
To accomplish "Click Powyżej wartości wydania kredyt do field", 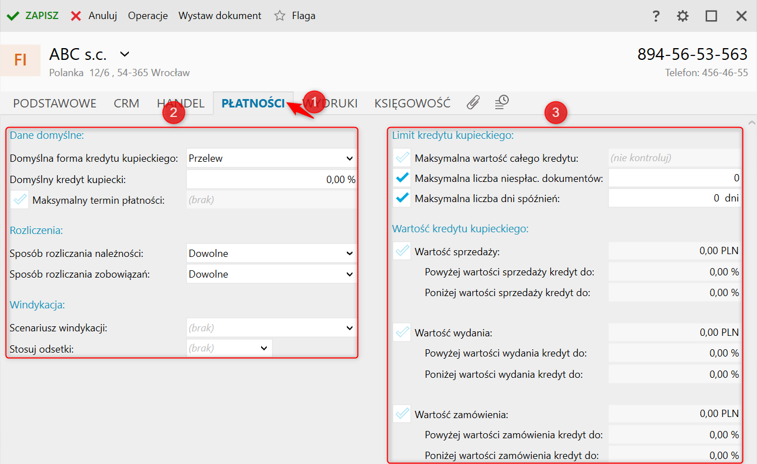I will [x=675, y=353].
